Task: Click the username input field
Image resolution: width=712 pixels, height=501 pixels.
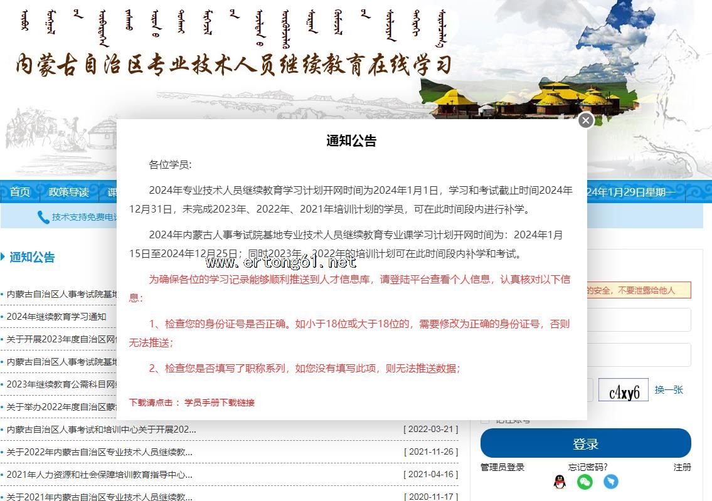Action: coord(639,320)
